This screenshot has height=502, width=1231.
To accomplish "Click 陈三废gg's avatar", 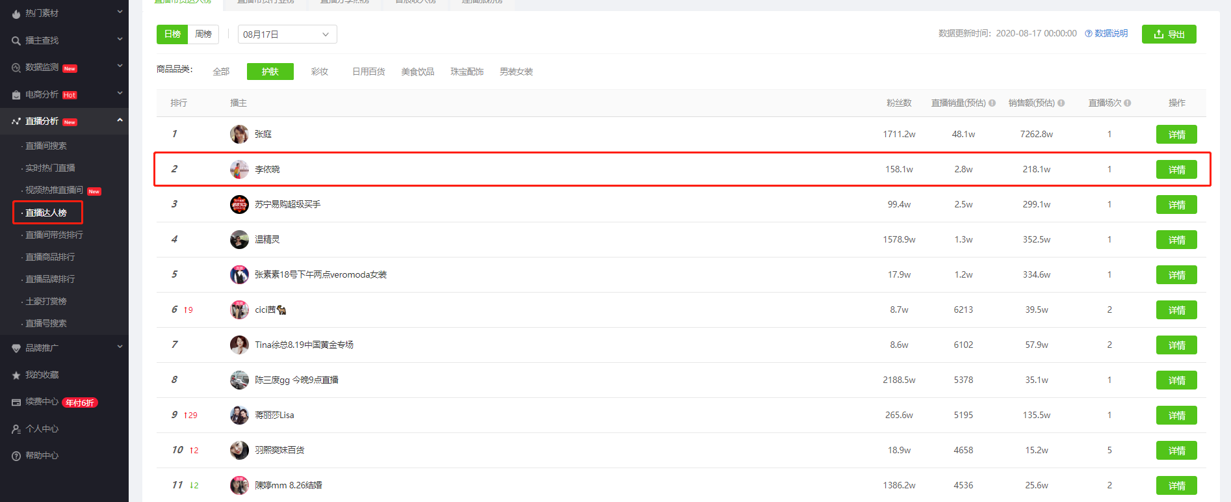I will (x=239, y=380).
